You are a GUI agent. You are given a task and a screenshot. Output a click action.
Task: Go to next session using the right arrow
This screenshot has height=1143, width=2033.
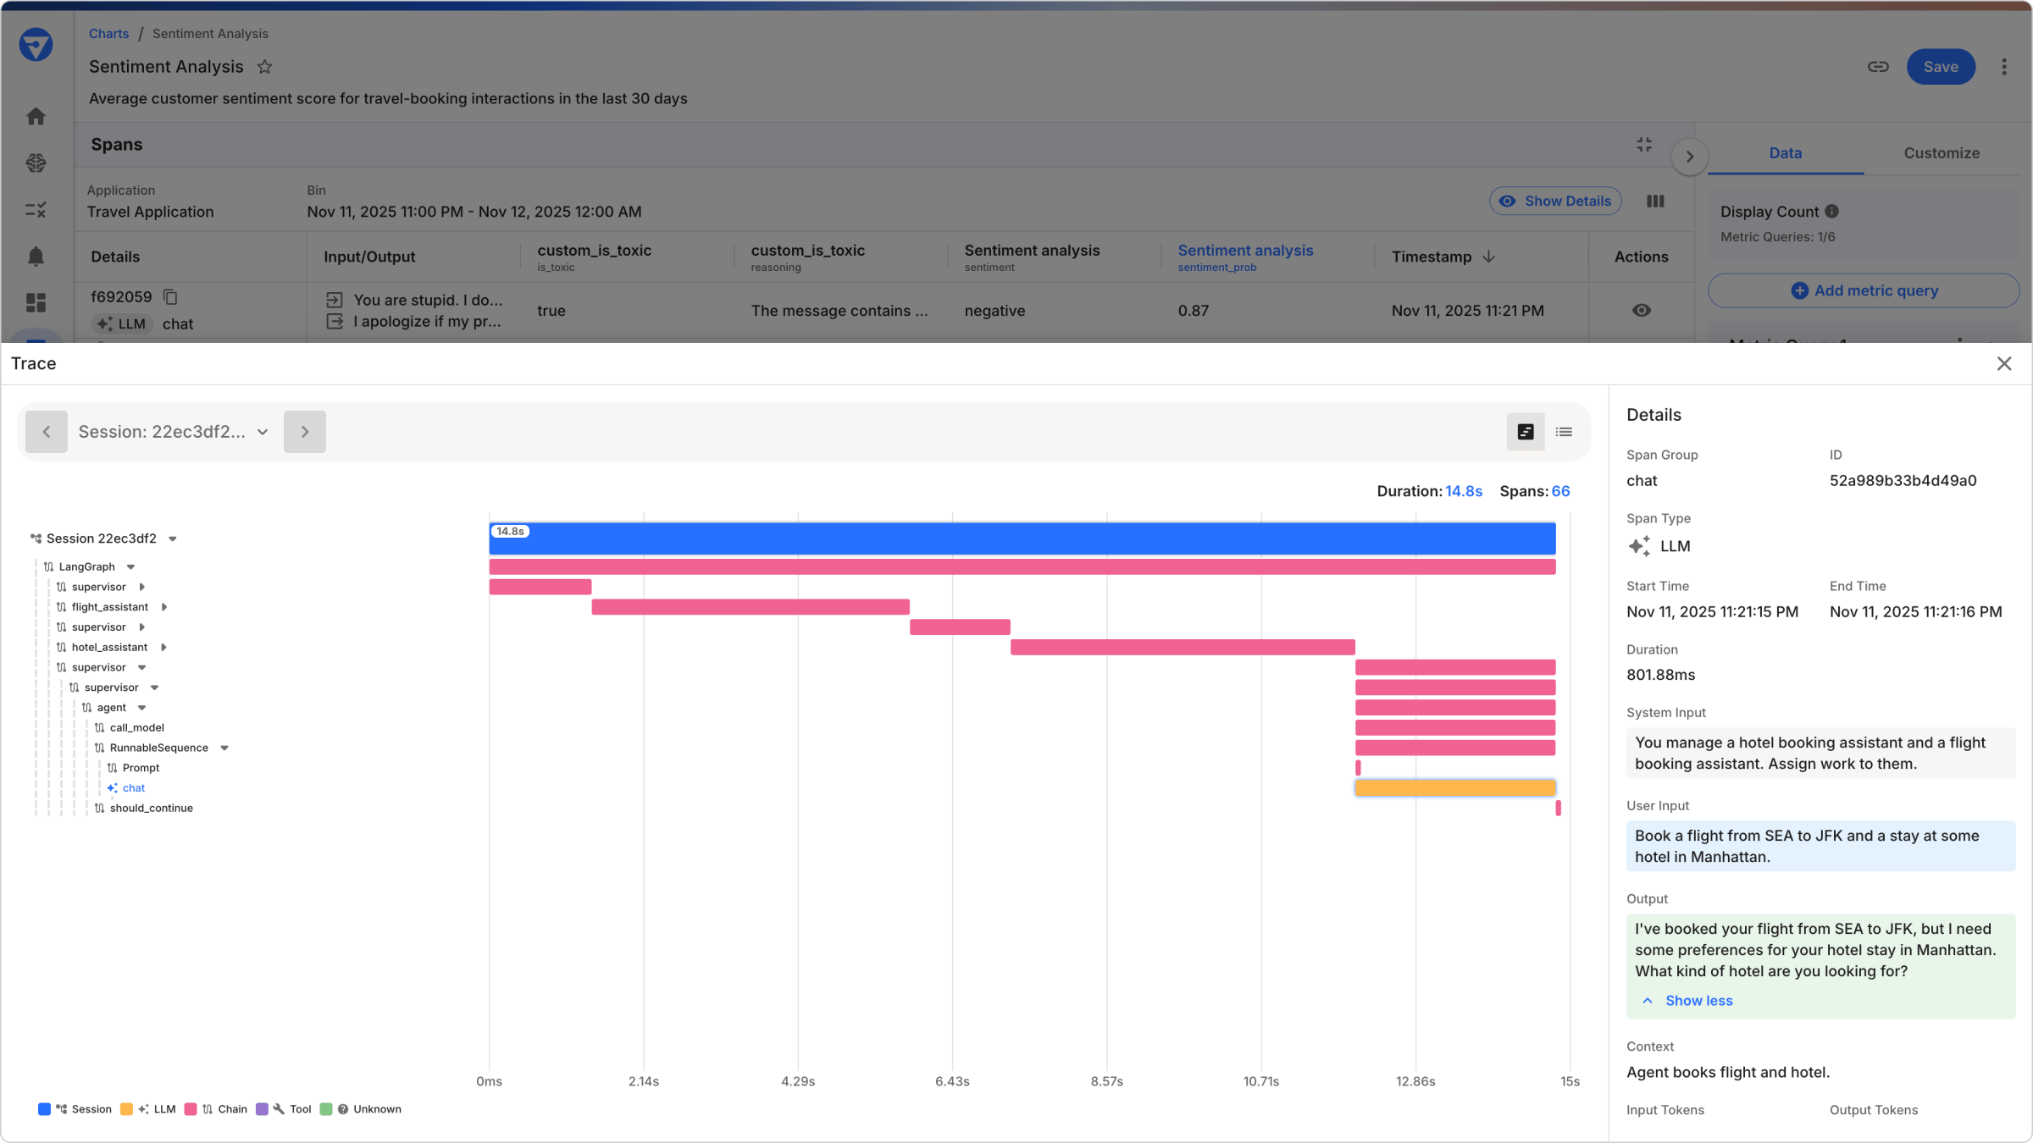[304, 431]
